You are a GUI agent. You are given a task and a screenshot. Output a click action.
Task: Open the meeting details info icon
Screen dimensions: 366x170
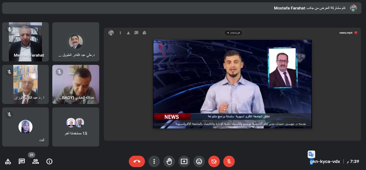pos(49,161)
